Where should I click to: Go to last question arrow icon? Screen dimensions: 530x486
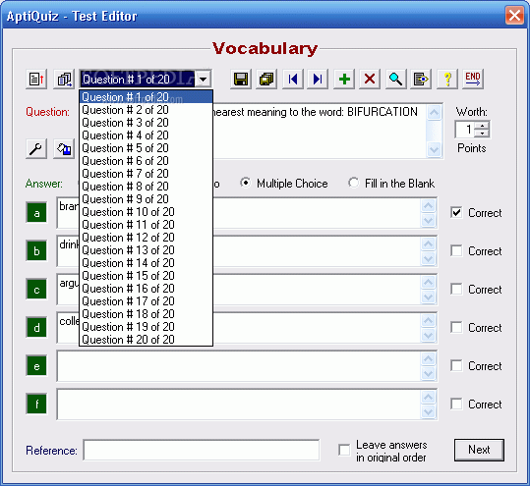click(x=318, y=80)
